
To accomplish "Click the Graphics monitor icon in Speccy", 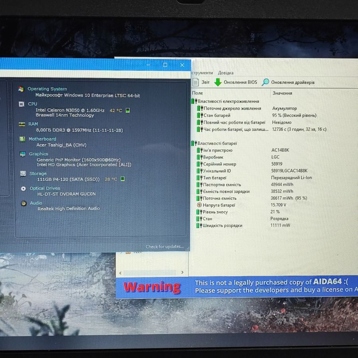I will (23, 154).
